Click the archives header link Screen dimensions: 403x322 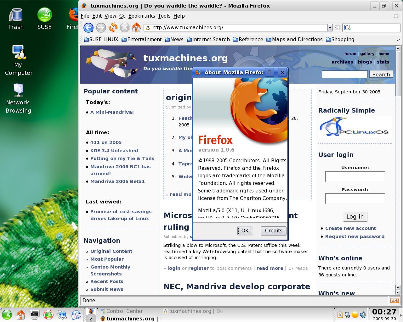click(x=342, y=62)
